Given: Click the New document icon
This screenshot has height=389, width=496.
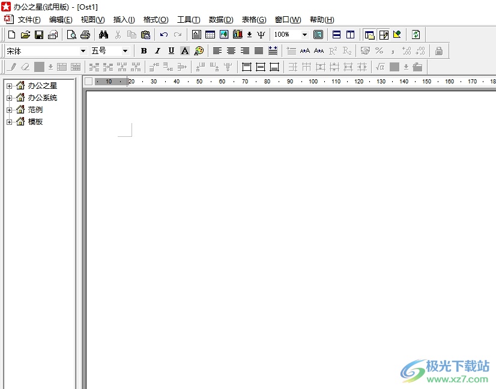Looking at the screenshot, I should 11,35.
